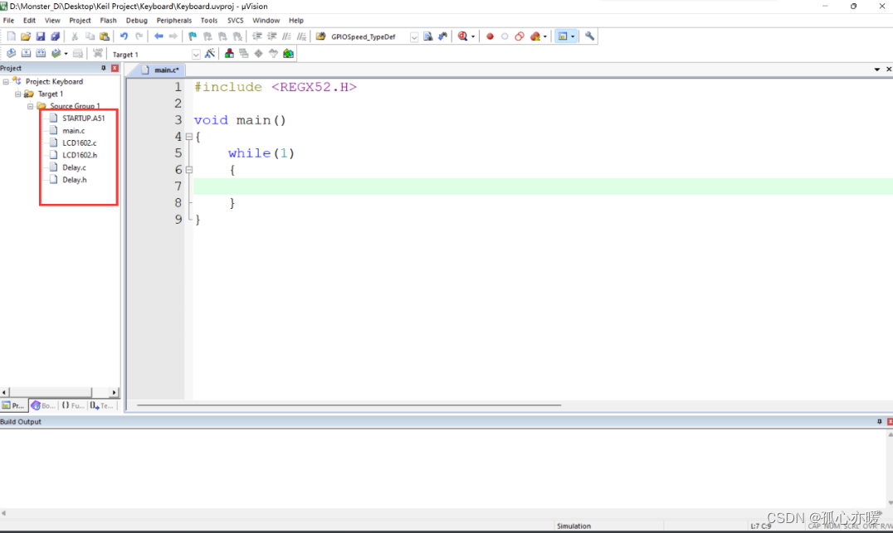Collapse the Source Group 1 folder
This screenshot has width=893, height=533.
point(30,106)
